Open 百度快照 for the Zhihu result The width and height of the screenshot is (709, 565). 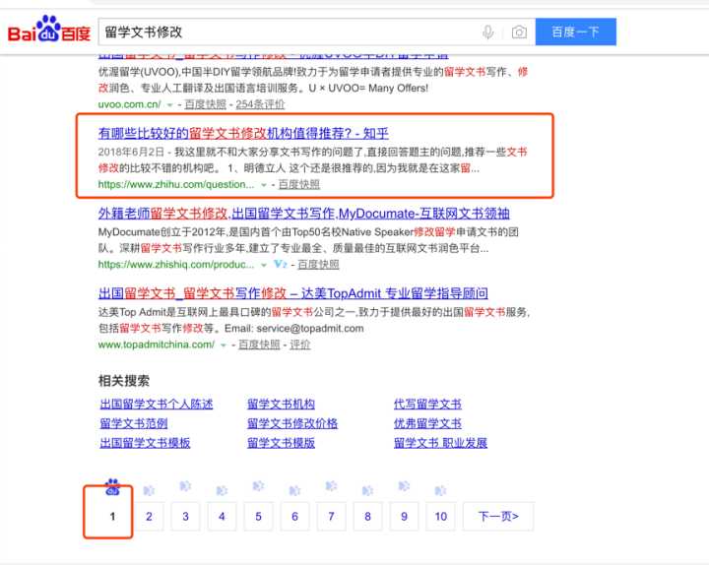[x=299, y=184]
